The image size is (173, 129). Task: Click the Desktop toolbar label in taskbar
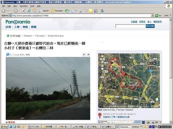[x=135, y=127]
